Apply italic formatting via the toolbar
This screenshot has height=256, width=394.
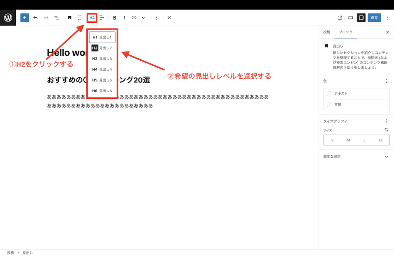click(124, 18)
